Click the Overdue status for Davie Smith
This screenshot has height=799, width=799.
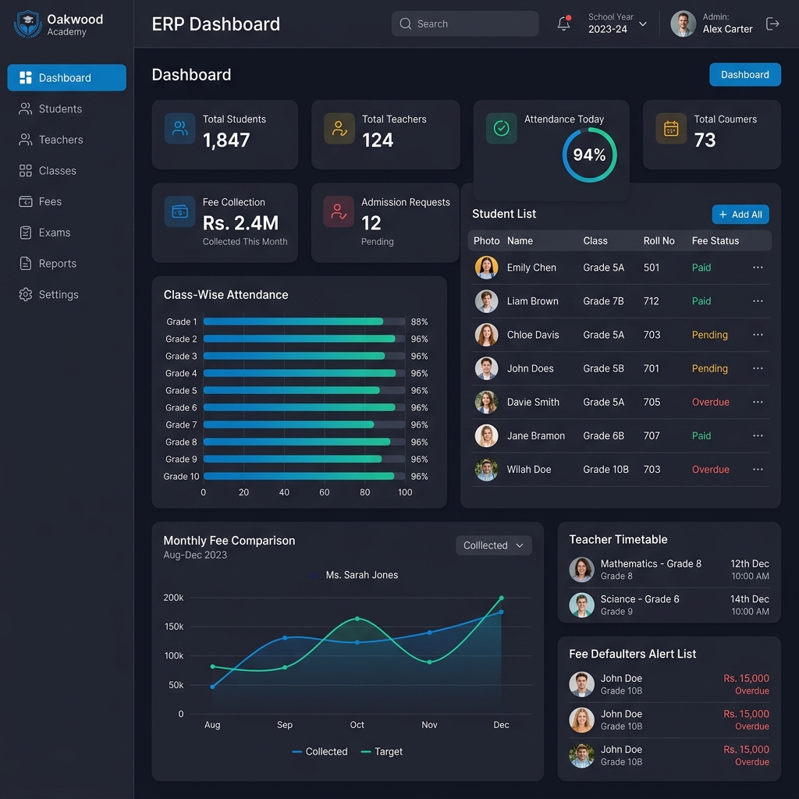[x=710, y=402]
